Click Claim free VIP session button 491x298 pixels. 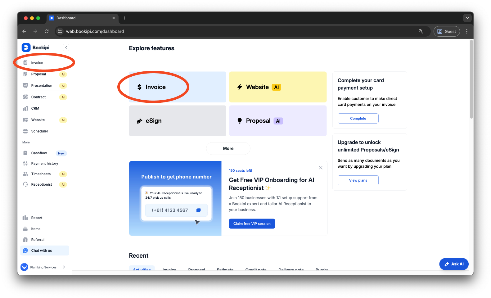pos(252,223)
